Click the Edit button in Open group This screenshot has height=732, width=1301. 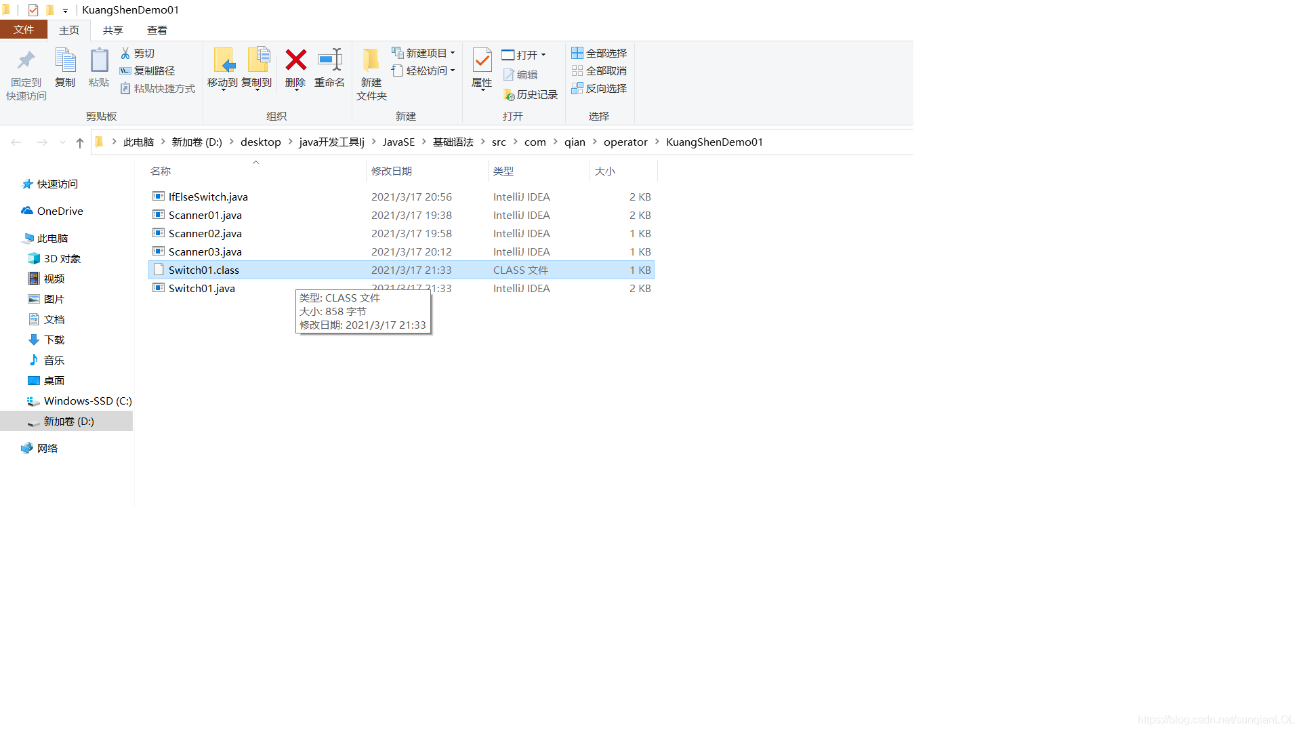tap(520, 75)
